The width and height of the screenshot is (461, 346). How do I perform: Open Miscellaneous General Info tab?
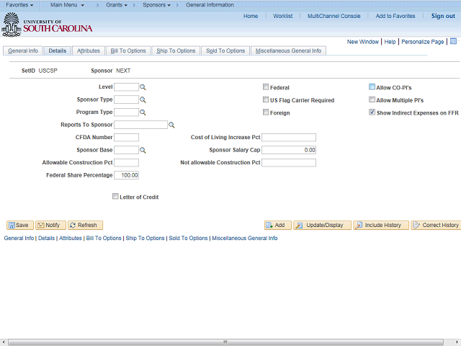(288, 50)
